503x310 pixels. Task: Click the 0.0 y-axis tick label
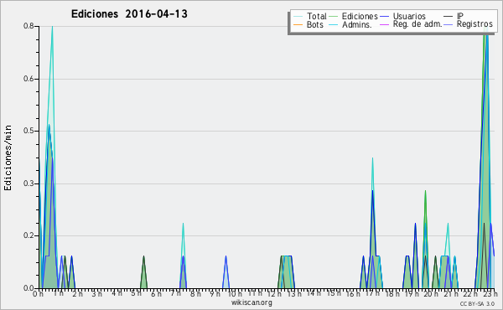click(29, 288)
